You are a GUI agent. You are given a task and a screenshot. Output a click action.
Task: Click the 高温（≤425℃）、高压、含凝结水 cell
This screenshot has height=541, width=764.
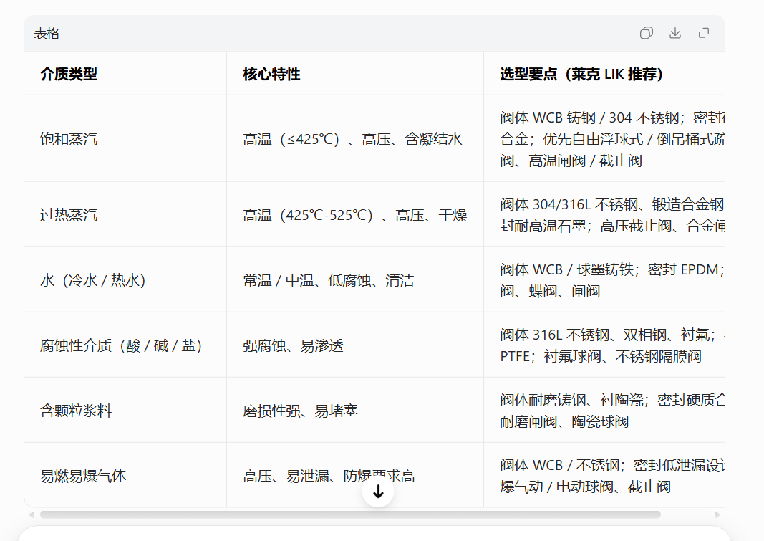pos(355,139)
